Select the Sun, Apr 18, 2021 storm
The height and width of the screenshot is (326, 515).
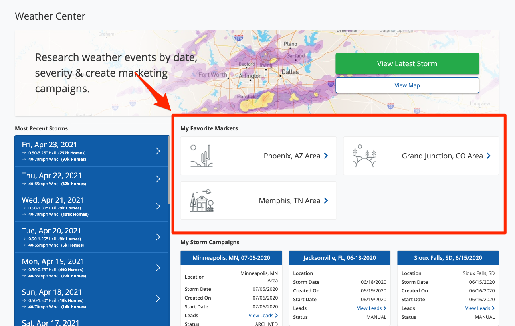(x=92, y=298)
